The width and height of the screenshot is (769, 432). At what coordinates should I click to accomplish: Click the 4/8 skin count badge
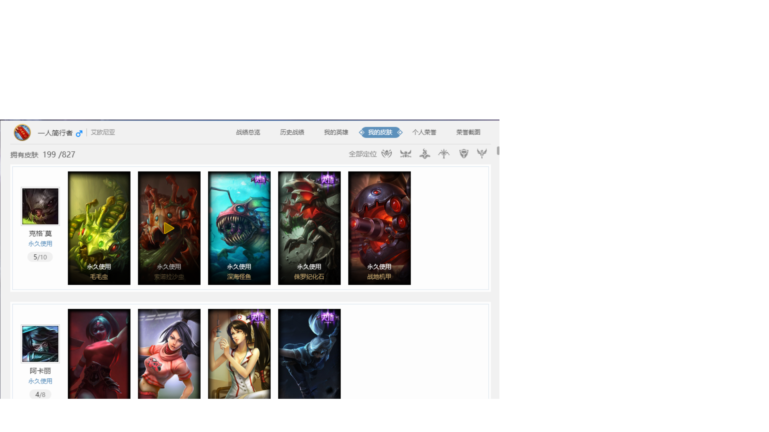[40, 394]
